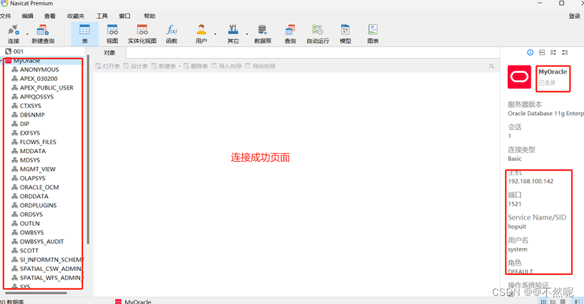Expand the 用户 dropdown arrow
584x304 pixels.
(215, 34)
